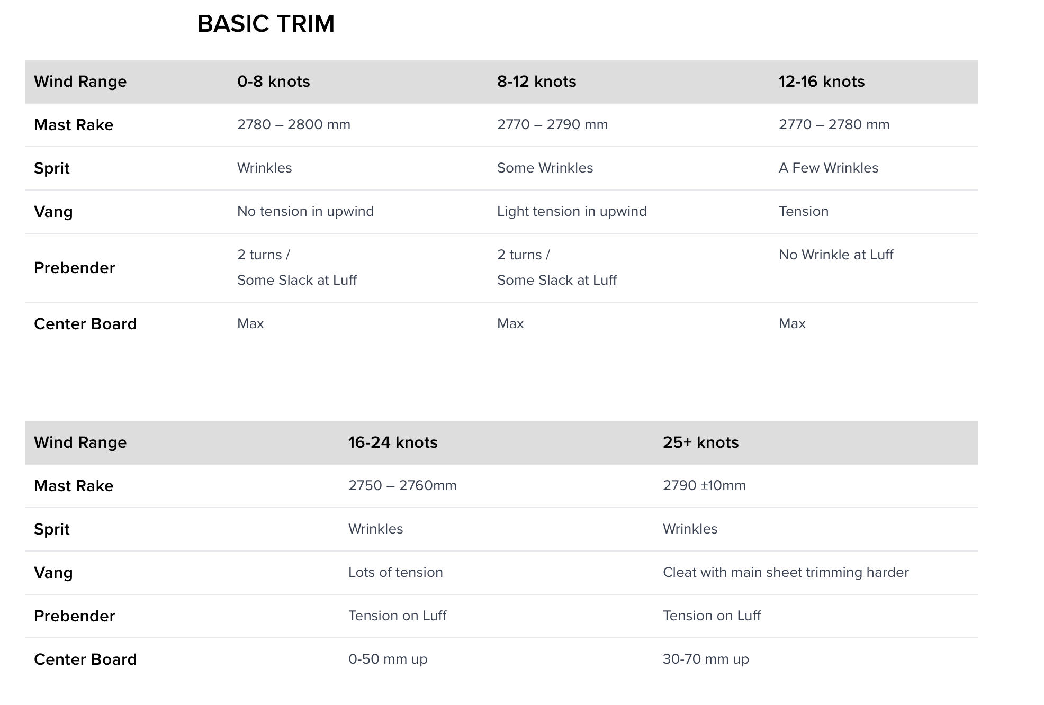Image resolution: width=1044 pixels, height=705 pixels.
Task: Select the 30-70 mm up cell
Action: coord(706,659)
